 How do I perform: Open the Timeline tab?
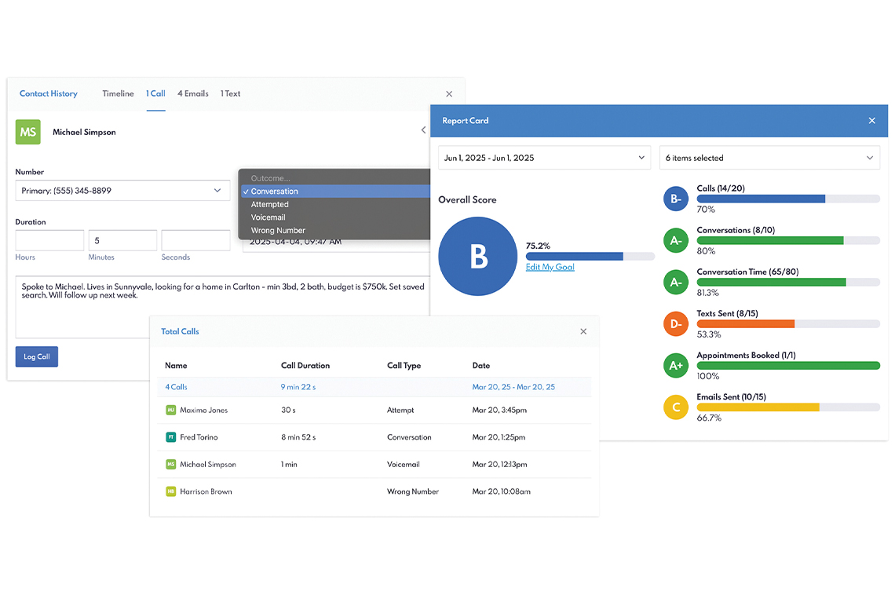(118, 93)
